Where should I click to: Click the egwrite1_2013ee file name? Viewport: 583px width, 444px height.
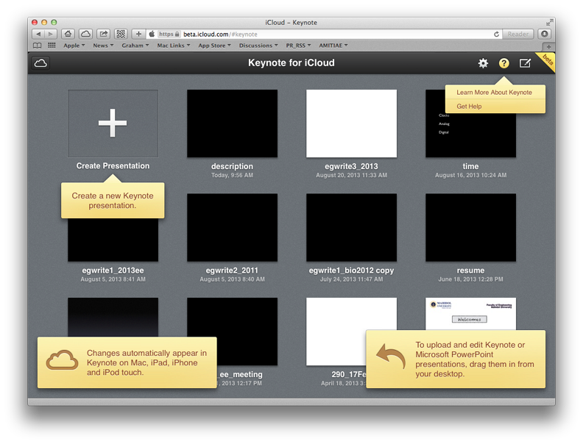(113, 271)
